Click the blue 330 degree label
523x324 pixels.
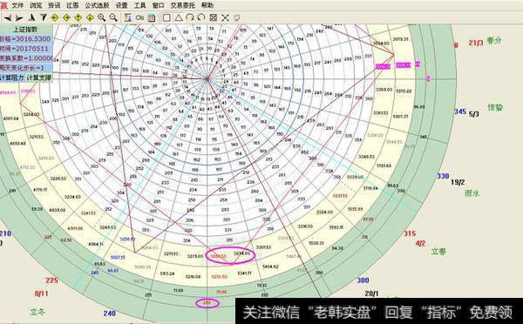(443, 176)
